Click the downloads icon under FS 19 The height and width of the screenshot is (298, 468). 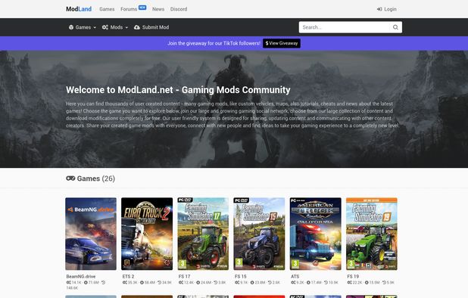(x=367, y=283)
